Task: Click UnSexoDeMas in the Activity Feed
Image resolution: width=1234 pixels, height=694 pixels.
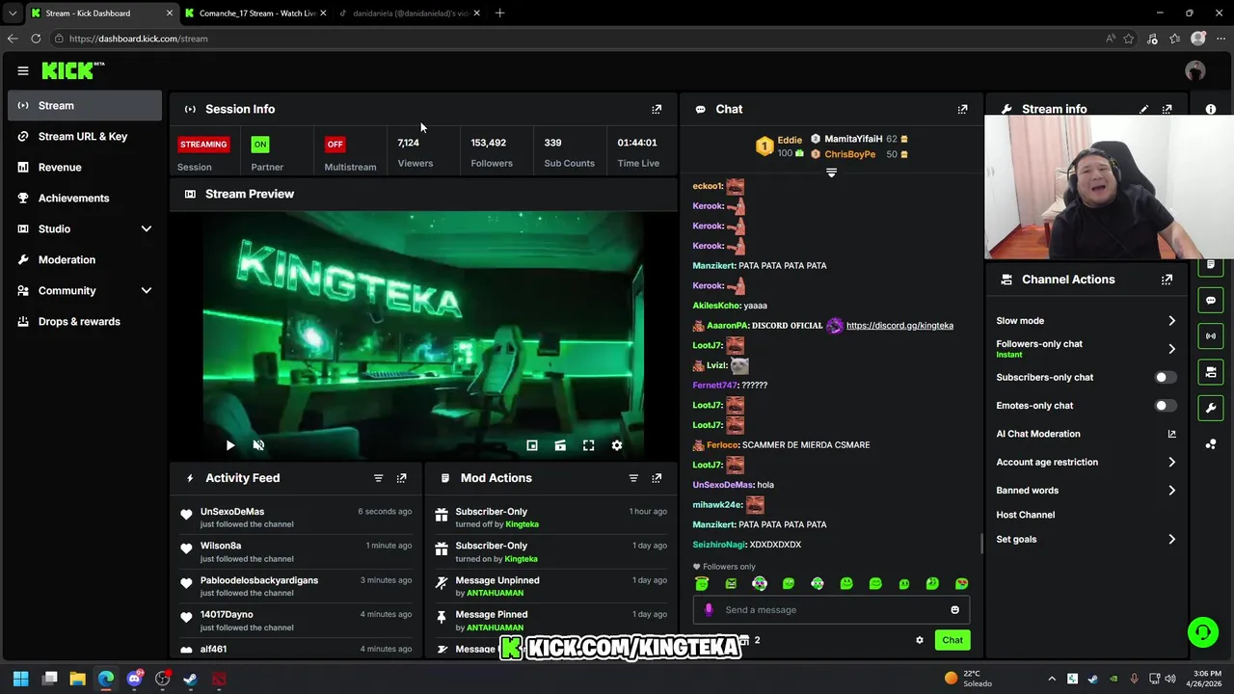Action: 232,512
